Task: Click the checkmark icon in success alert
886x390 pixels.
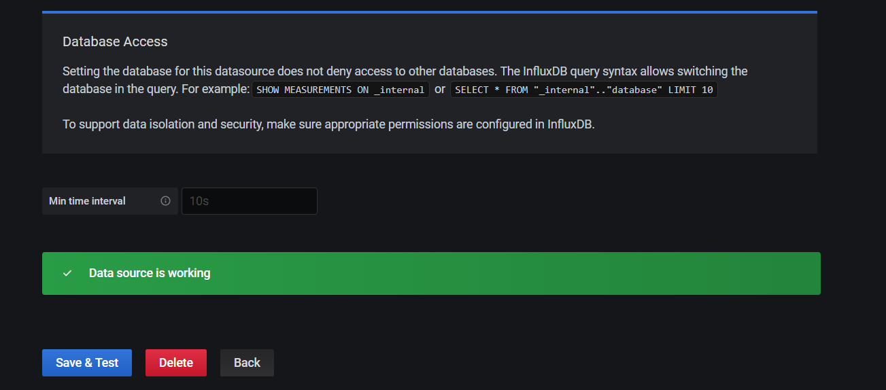Action: coord(67,273)
